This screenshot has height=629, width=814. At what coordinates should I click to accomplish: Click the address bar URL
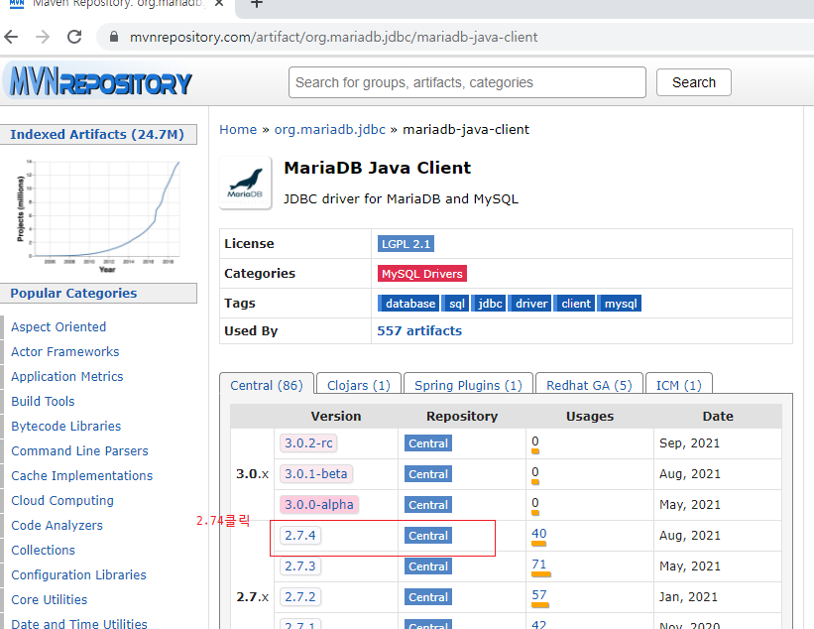click(x=333, y=38)
